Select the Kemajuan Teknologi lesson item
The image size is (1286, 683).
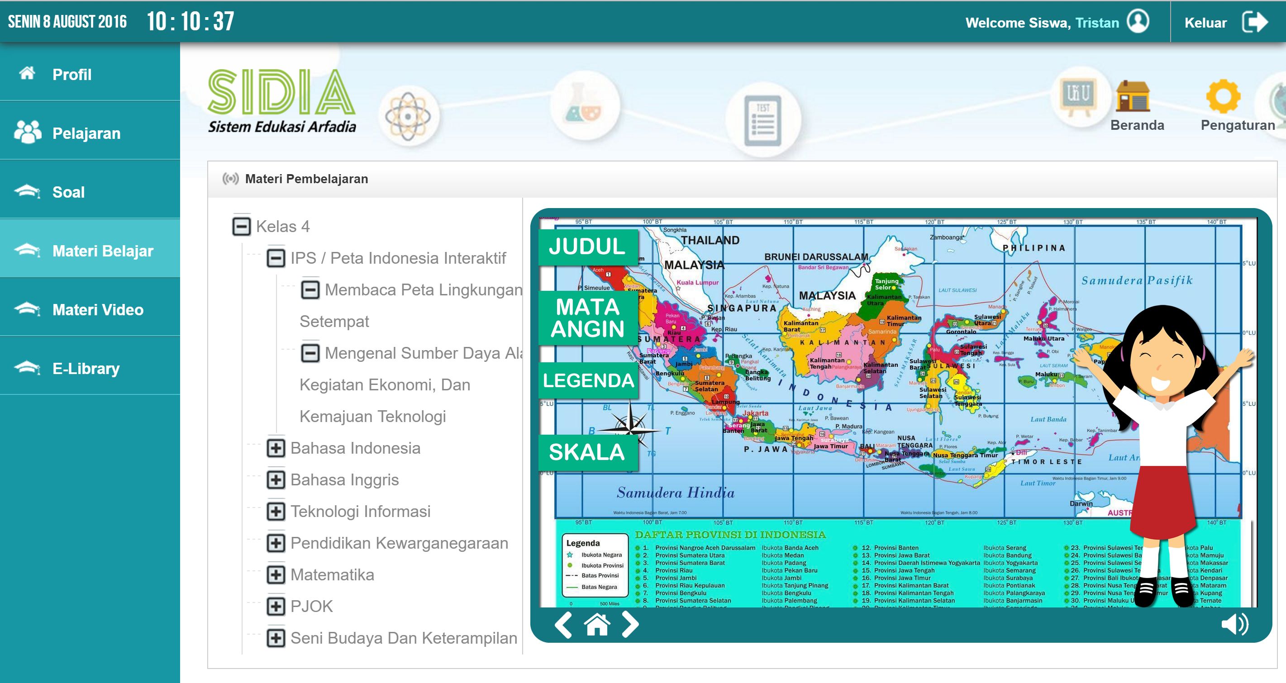372,416
